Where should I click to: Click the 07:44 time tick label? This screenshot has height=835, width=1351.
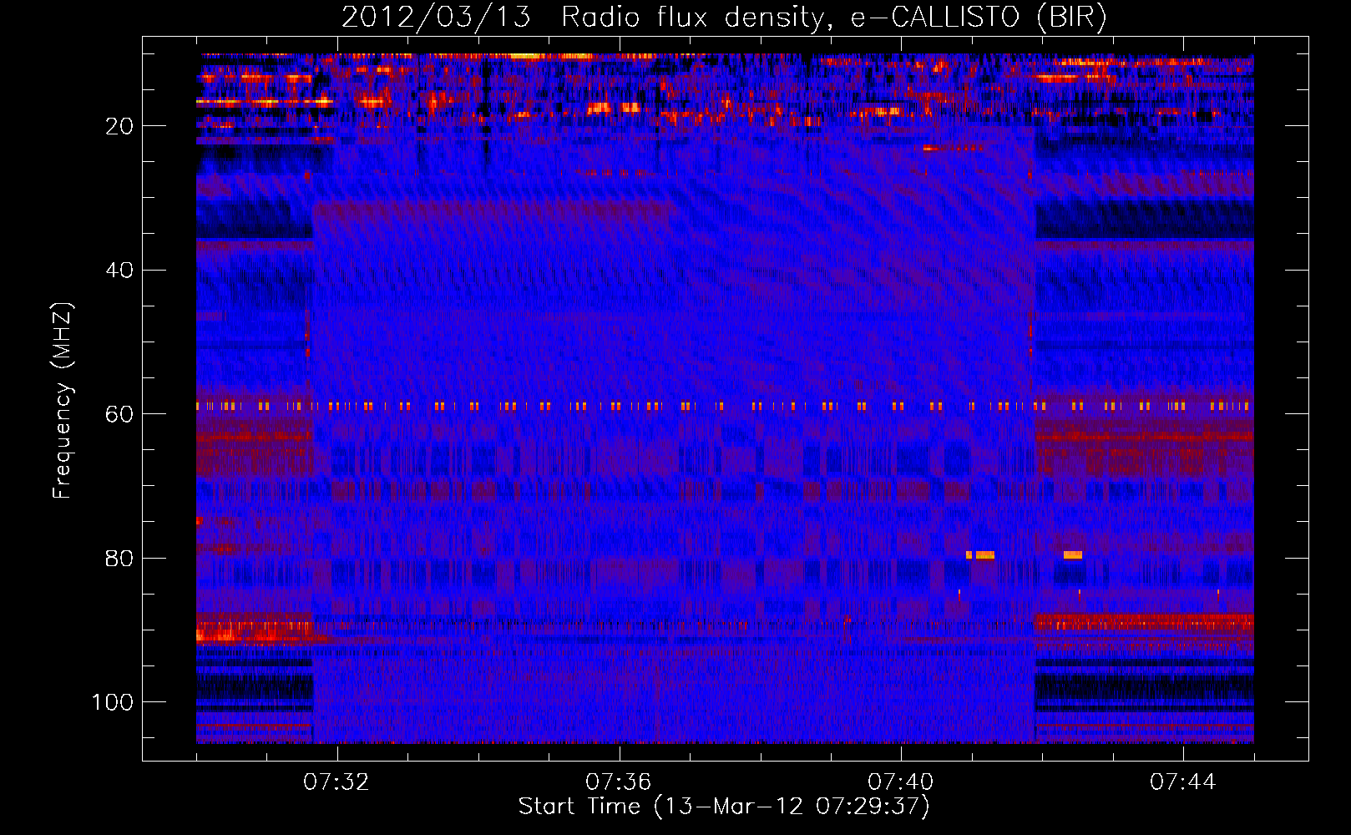tap(1183, 782)
